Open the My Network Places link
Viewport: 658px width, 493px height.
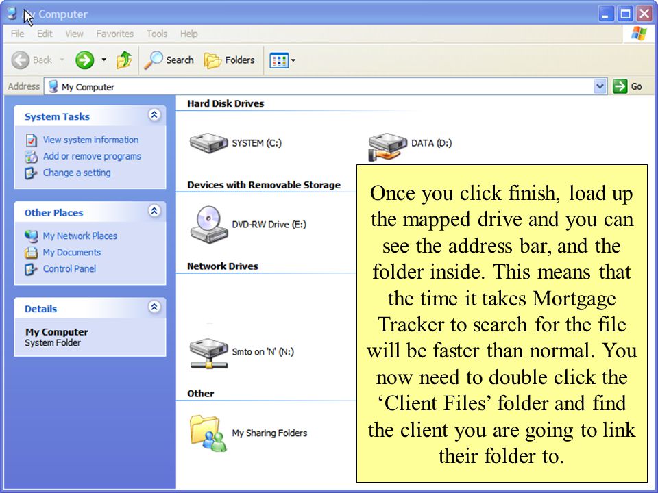(x=80, y=236)
